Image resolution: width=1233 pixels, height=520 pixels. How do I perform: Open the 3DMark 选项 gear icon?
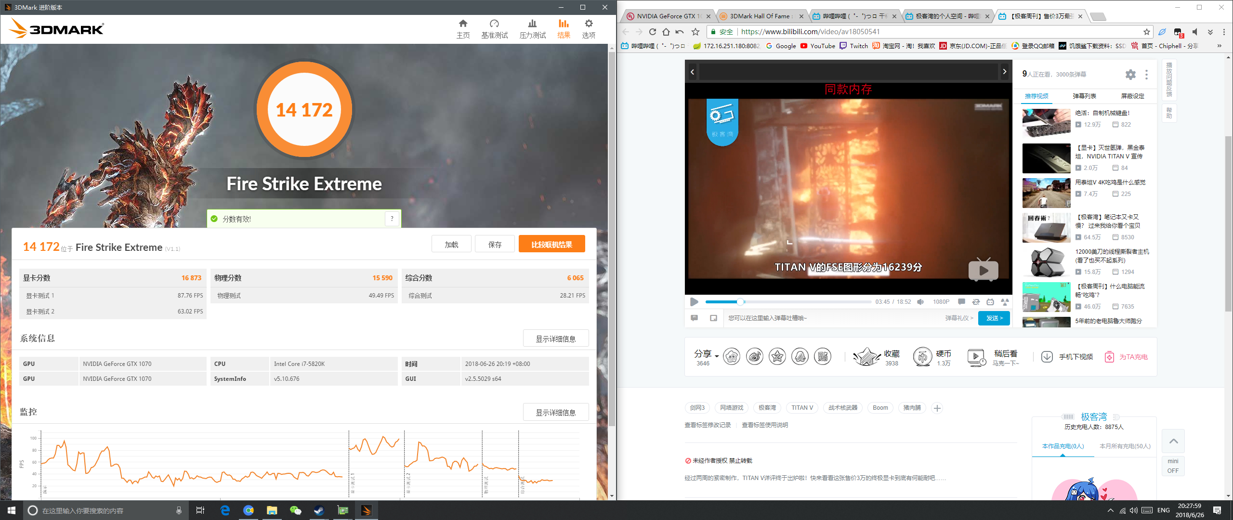tap(589, 24)
